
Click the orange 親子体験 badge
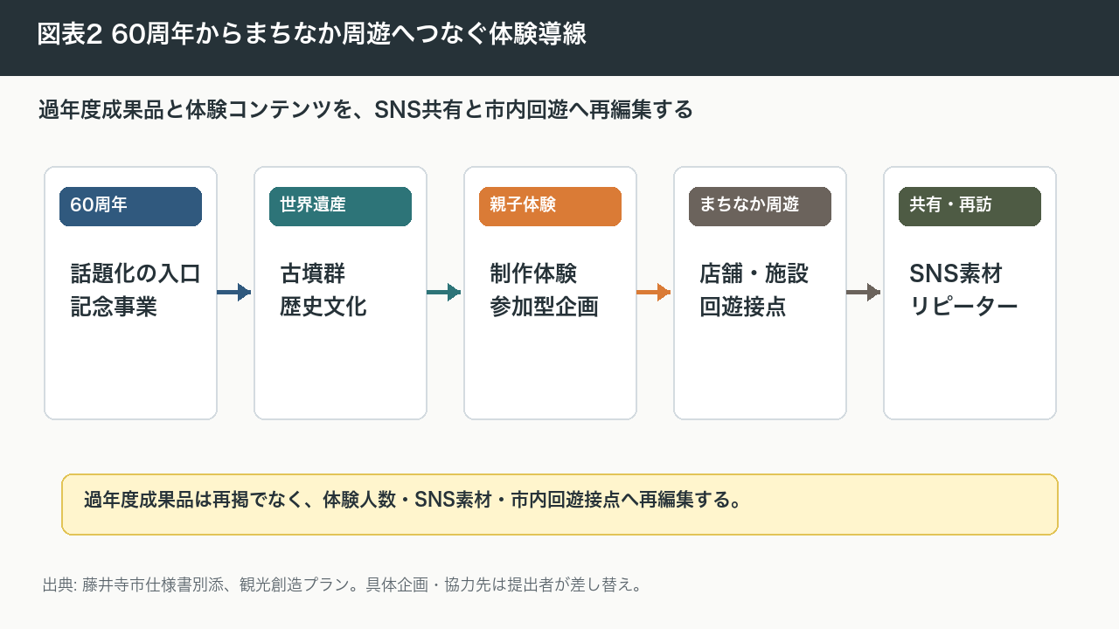pyautogui.click(x=550, y=206)
